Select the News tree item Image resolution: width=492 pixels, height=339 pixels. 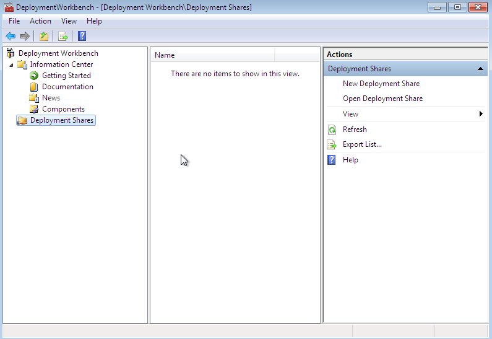[51, 98]
